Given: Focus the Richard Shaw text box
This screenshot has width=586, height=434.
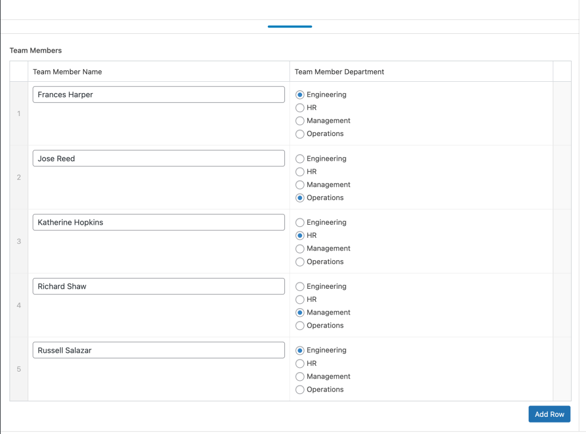Looking at the screenshot, I should point(159,286).
